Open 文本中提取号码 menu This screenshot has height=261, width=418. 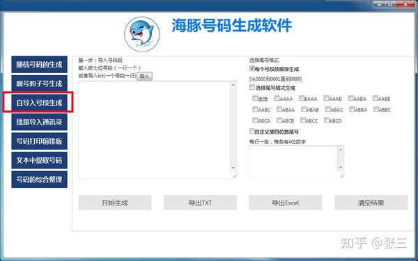point(39,160)
